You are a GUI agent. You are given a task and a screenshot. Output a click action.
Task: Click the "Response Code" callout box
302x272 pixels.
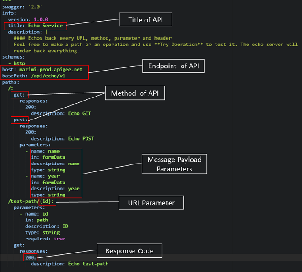click(x=129, y=251)
